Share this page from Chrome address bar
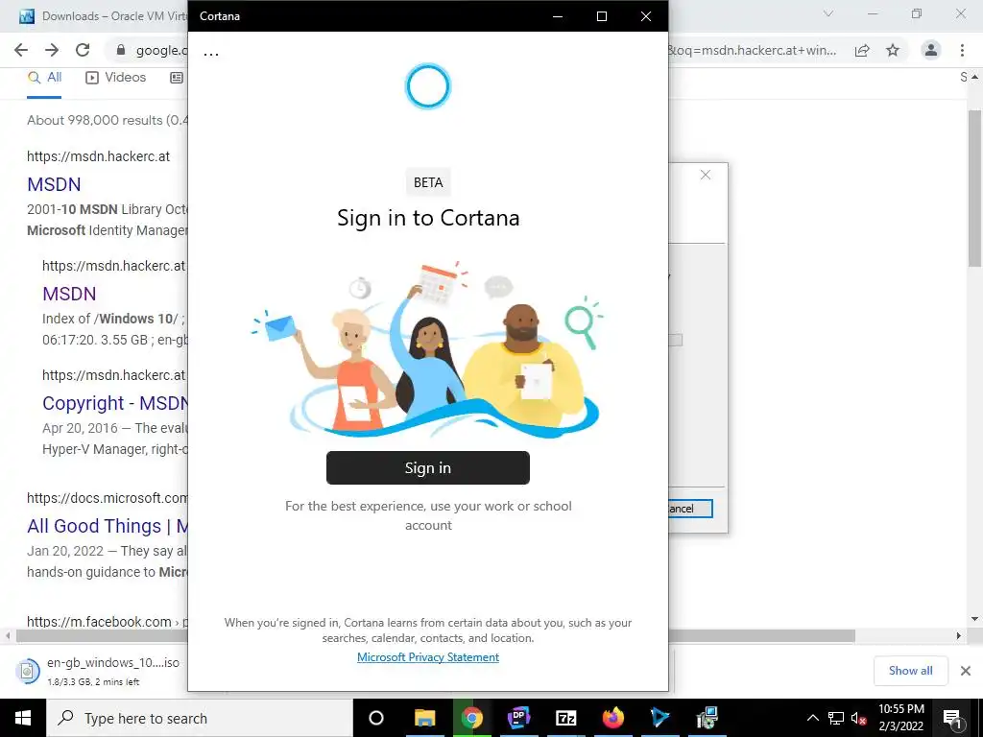The image size is (983, 737). click(862, 50)
